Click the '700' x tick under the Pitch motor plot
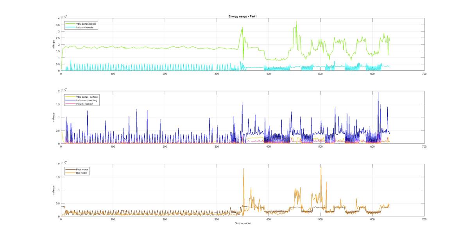This screenshot has height=243, width=469. pyautogui.click(x=424, y=220)
